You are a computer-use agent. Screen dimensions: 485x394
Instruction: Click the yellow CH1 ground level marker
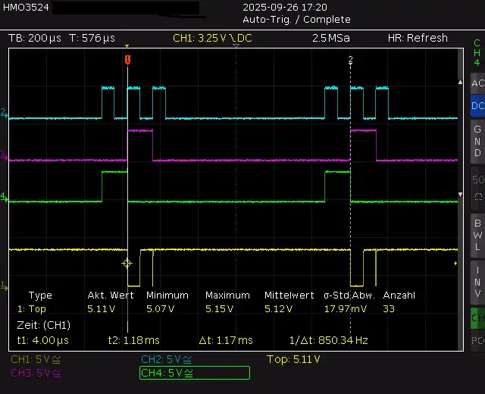tap(4, 286)
